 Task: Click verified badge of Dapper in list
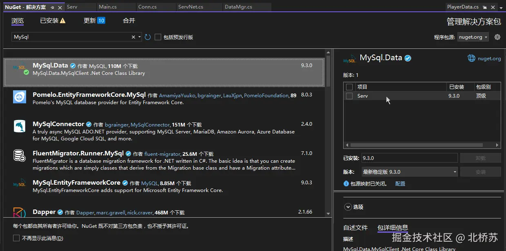60,212
